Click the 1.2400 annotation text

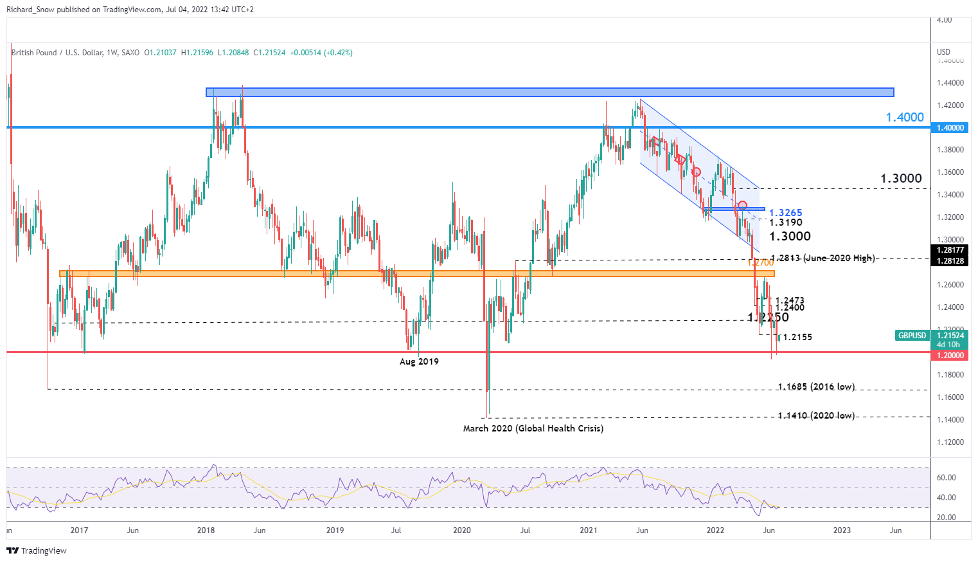790,307
